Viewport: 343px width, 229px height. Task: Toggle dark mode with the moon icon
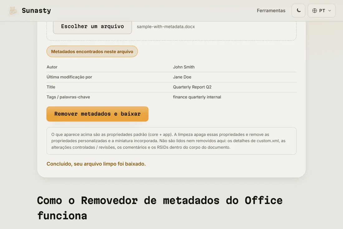298,11
